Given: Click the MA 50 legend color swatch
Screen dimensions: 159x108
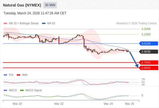Looking at the screenshot, I should pyautogui.click(x=44, y=23).
